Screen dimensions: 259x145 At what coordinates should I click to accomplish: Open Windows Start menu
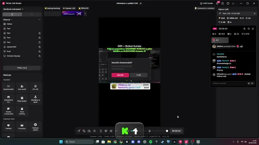point(61,142)
